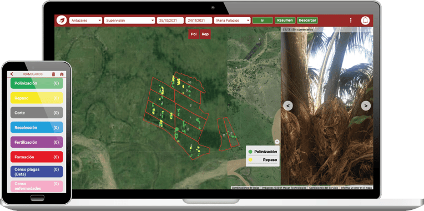The width and height of the screenshot is (424, 211).
Task: Tap phone trash delete icon
Action: coord(53,74)
